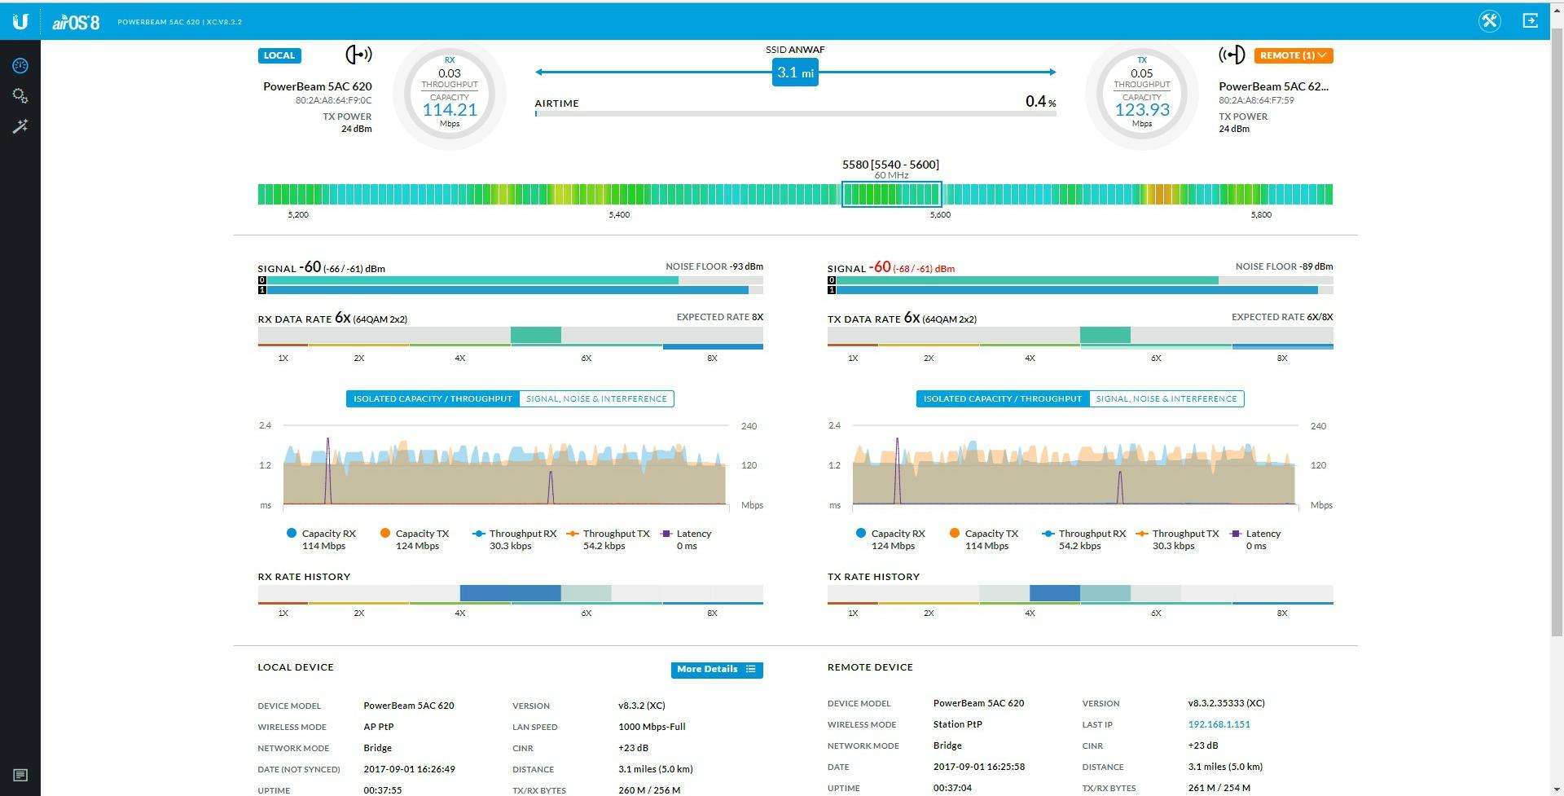Toggle local Capacity RX legend item
The image size is (1564, 796).
pyautogui.click(x=321, y=539)
